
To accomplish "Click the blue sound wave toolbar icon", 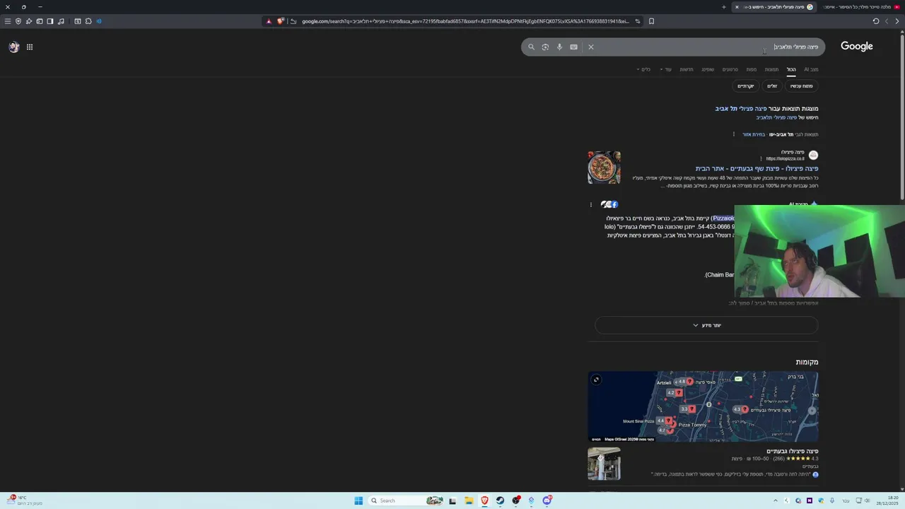I will click(x=99, y=21).
